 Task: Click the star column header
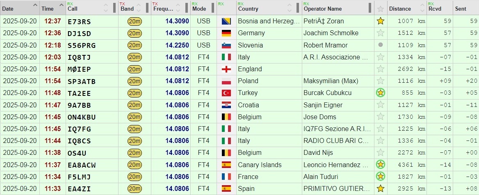point(381,9)
